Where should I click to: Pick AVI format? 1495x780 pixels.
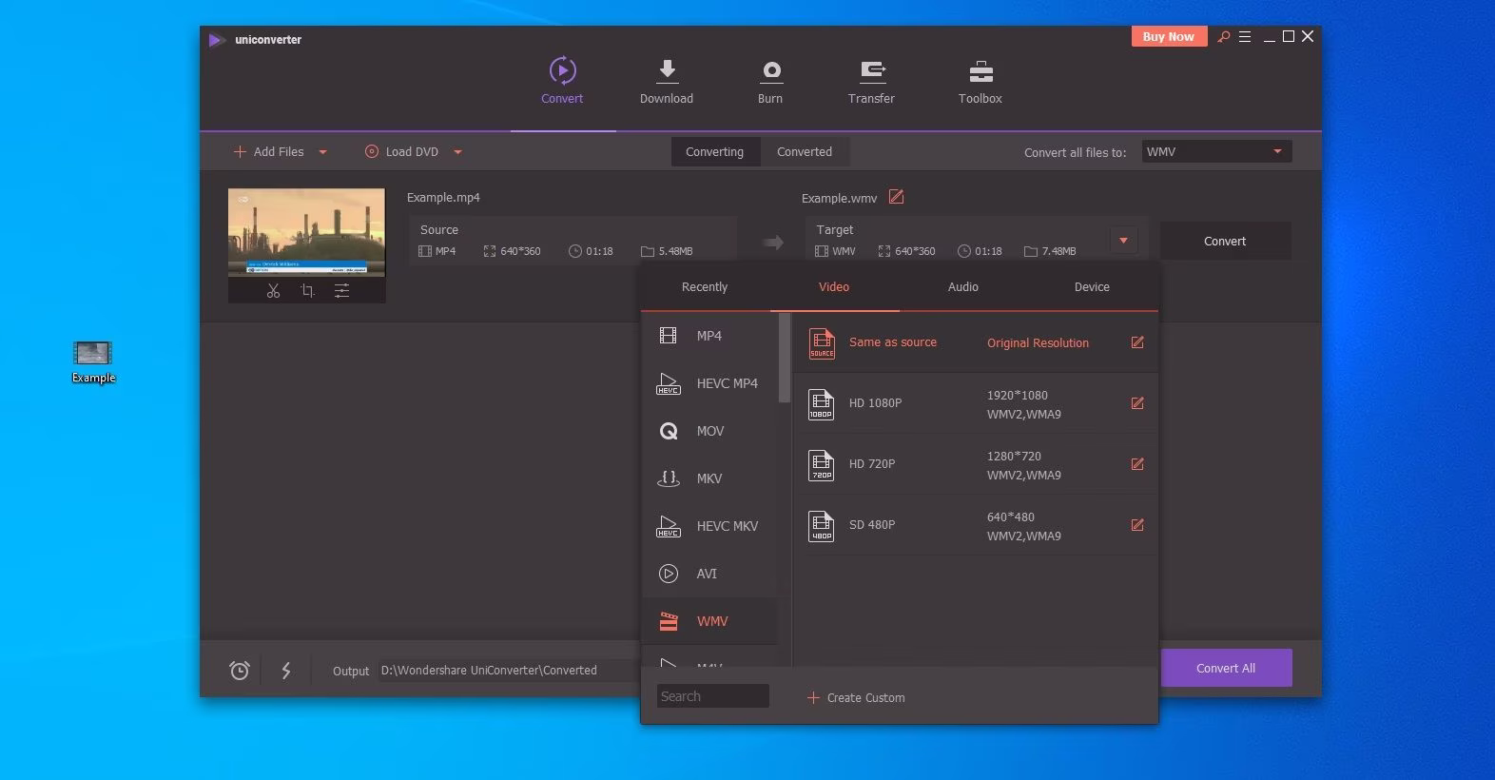709,574
